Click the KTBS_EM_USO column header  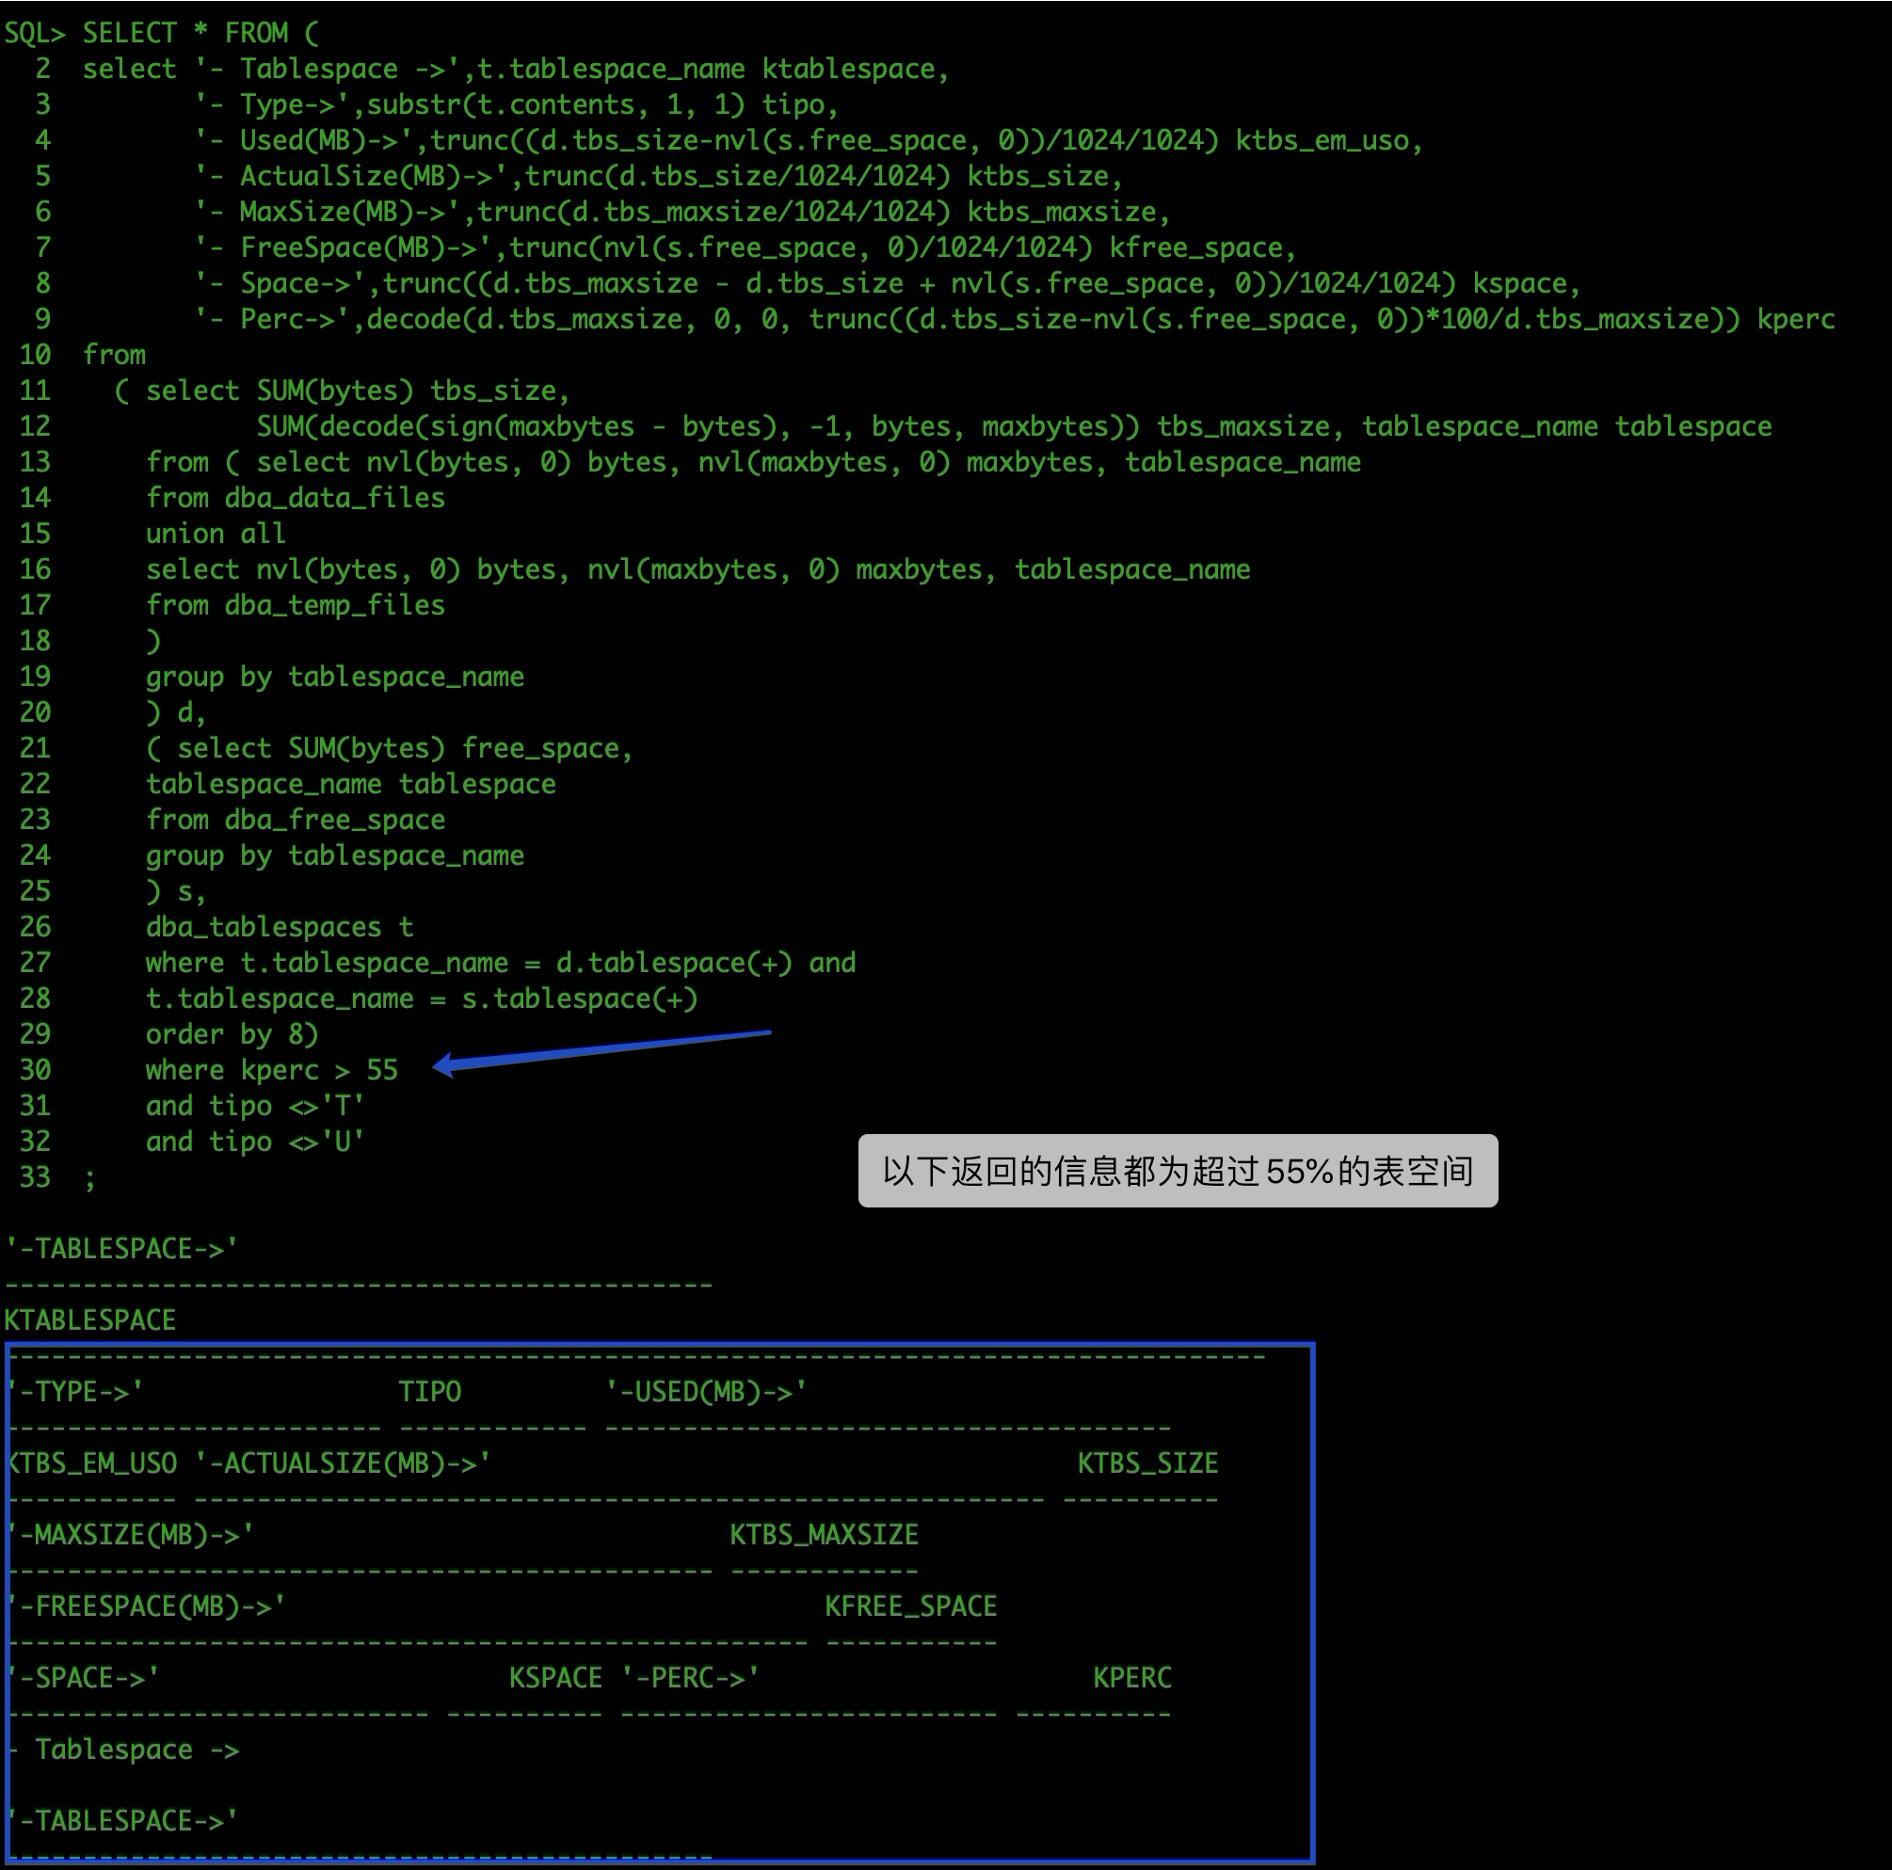[92, 1462]
